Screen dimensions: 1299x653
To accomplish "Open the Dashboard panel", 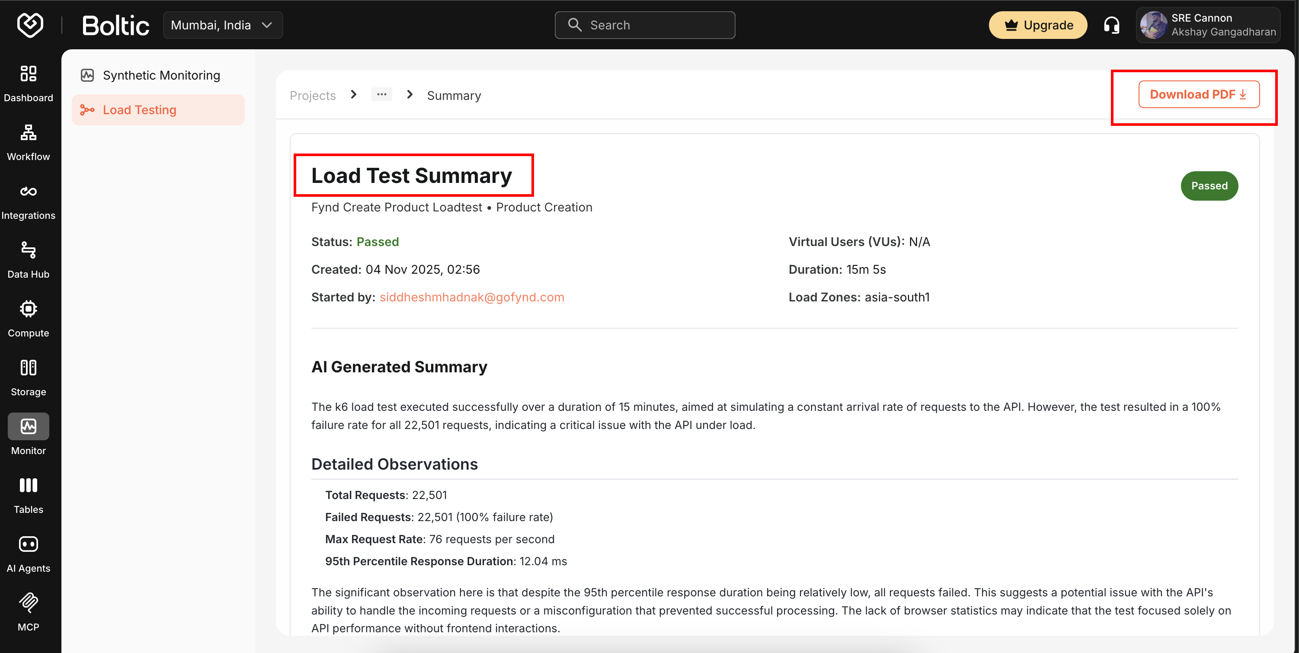I will coord(29,83).
